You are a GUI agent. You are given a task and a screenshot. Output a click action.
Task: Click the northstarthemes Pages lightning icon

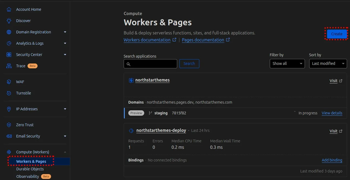[x=131, y=80]
